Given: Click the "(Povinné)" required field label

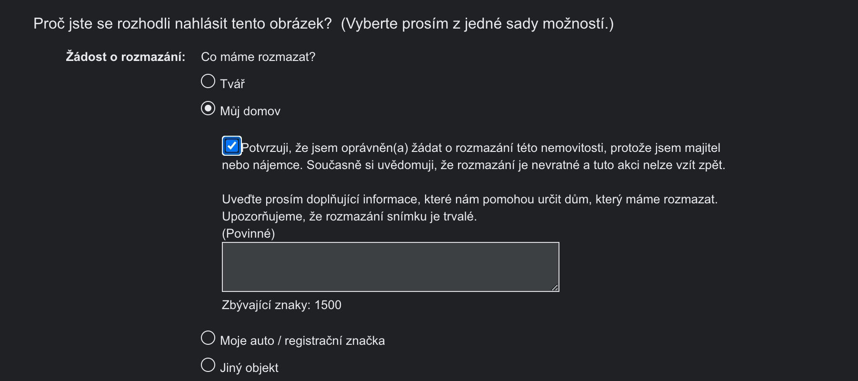Looking at the screenshot, I should [x=248, y=234].
